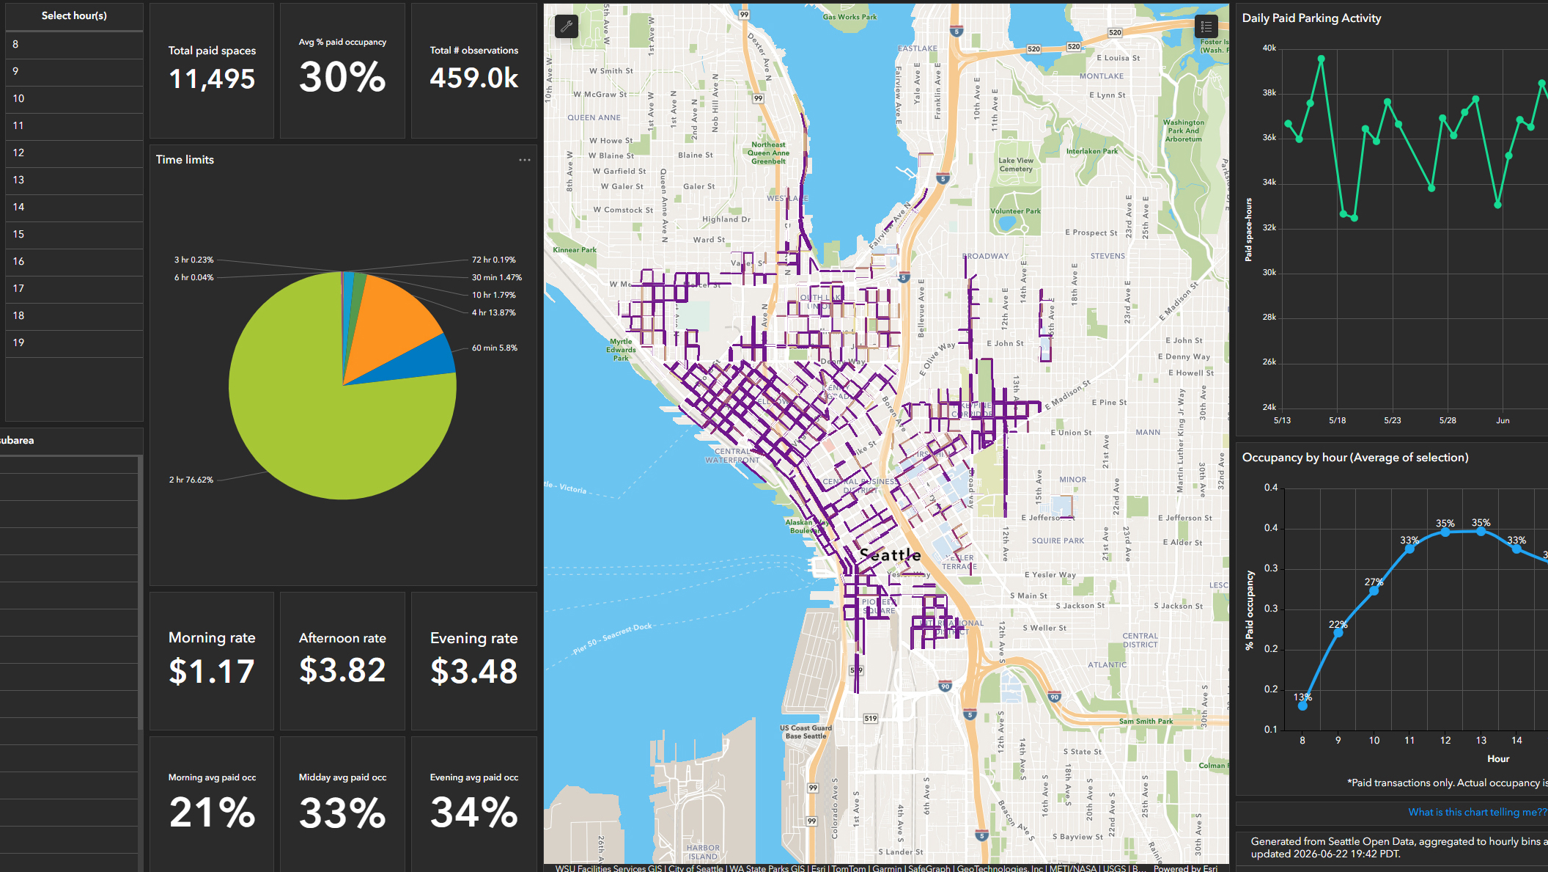Viewport: 1548px width, 872px height.
Task: Open the map tools wrench icon
Action: (x=567, y=26)
